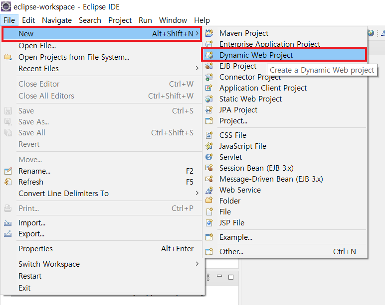
Task: Click the JavaScript File icon
Action: point(209,146)
